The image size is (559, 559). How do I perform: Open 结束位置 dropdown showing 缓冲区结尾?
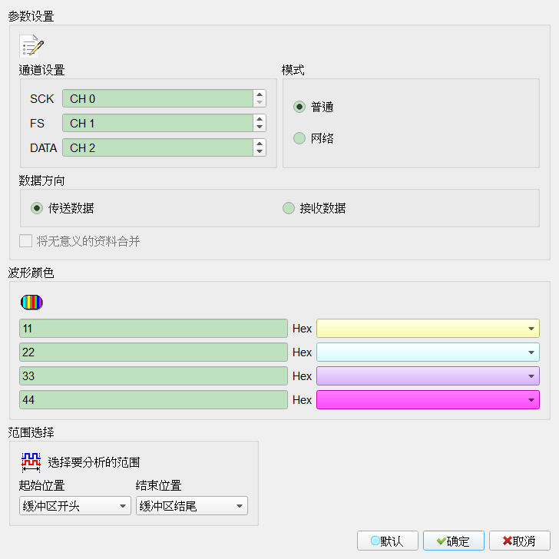click(192, 505)
